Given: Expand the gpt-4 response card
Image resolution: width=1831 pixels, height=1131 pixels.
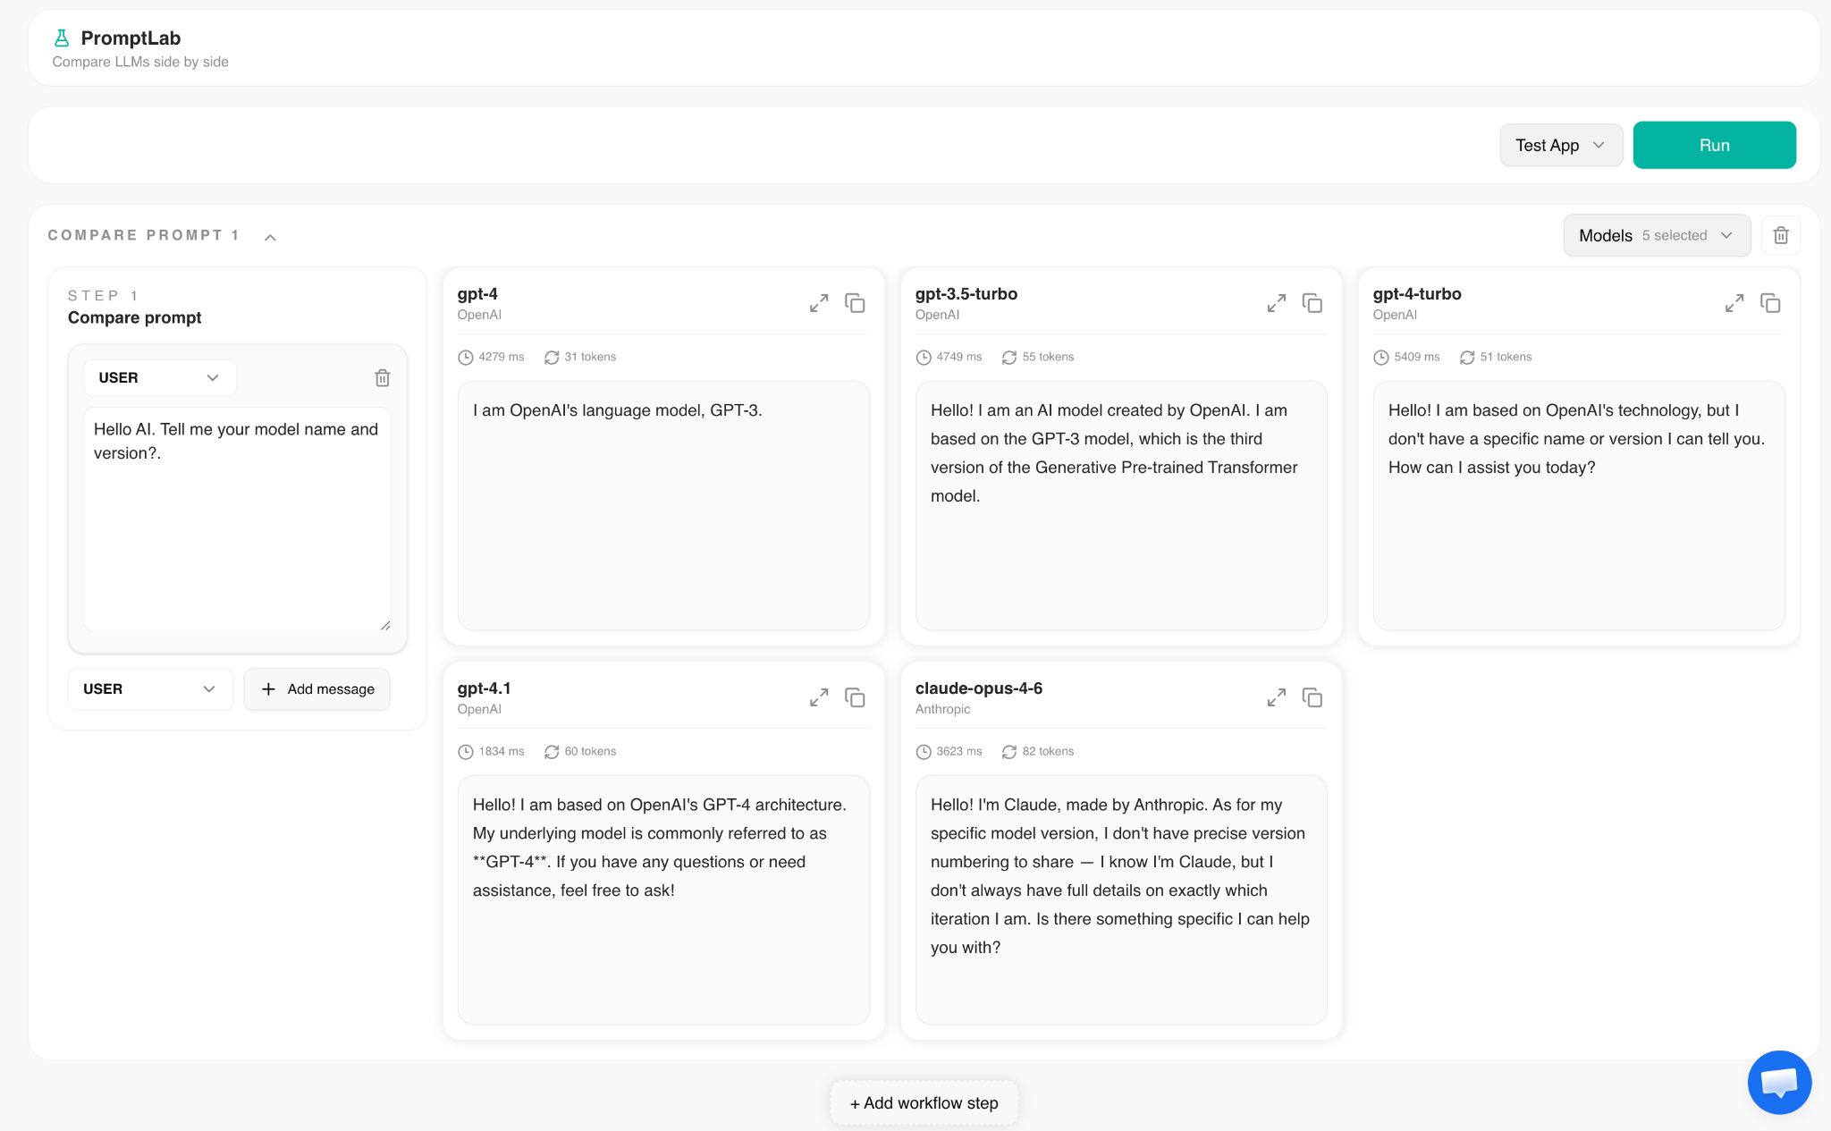Looking at the screenshot, I should pyautogui.click(x=819, y=303).
